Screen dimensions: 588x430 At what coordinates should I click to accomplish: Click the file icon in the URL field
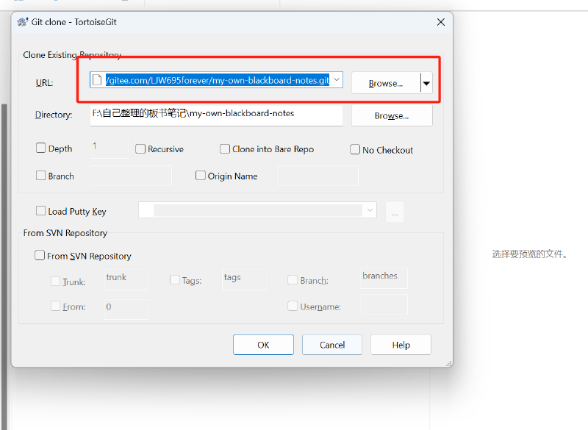tap(97, 80)
